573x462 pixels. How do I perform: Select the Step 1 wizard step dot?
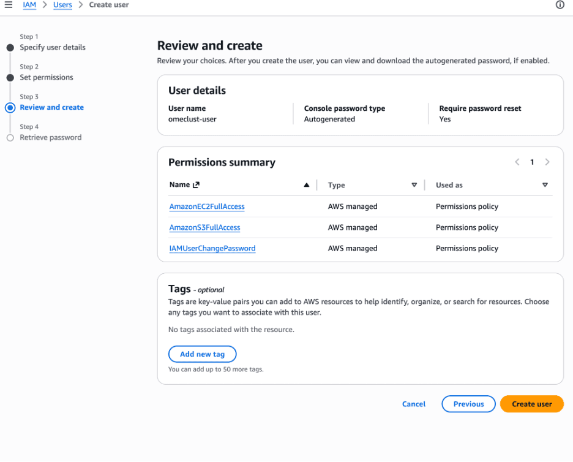click(10, 48)
